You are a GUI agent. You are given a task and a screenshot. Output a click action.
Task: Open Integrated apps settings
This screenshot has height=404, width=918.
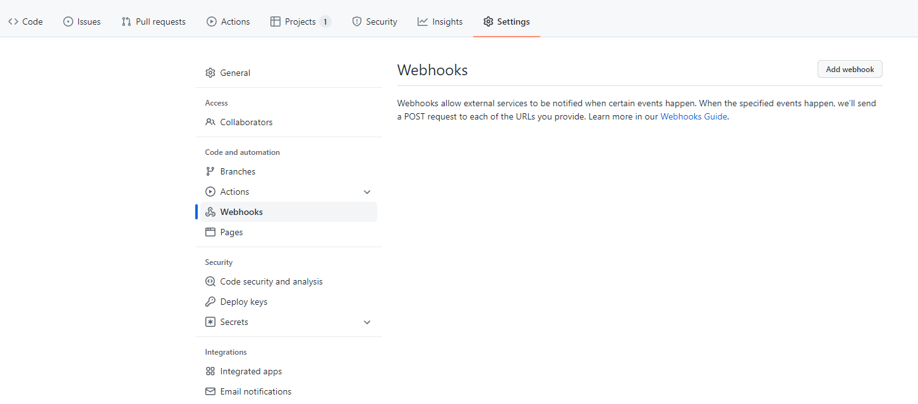coord(288,371)
